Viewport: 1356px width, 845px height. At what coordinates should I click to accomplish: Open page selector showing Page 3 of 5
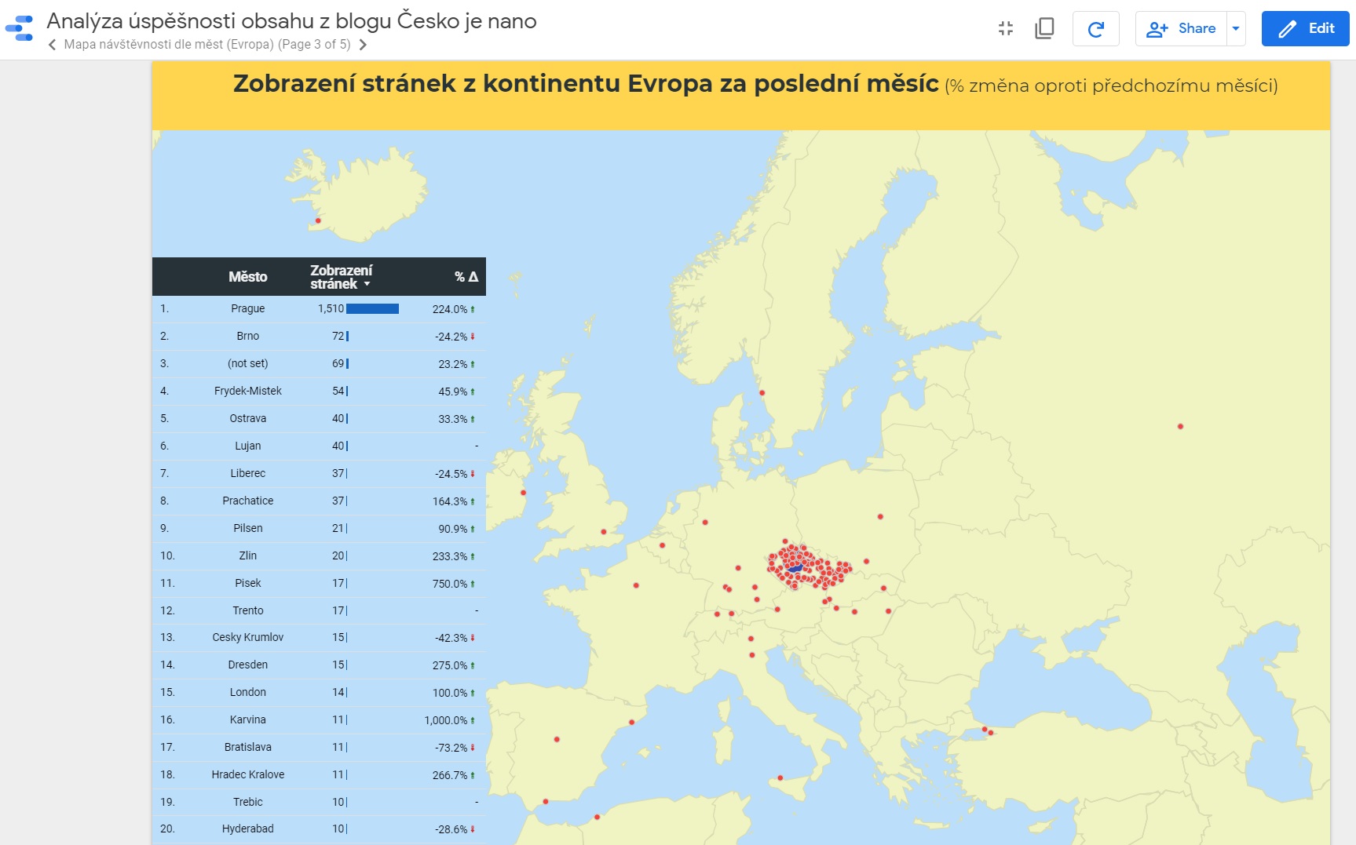tap(207, 45)
